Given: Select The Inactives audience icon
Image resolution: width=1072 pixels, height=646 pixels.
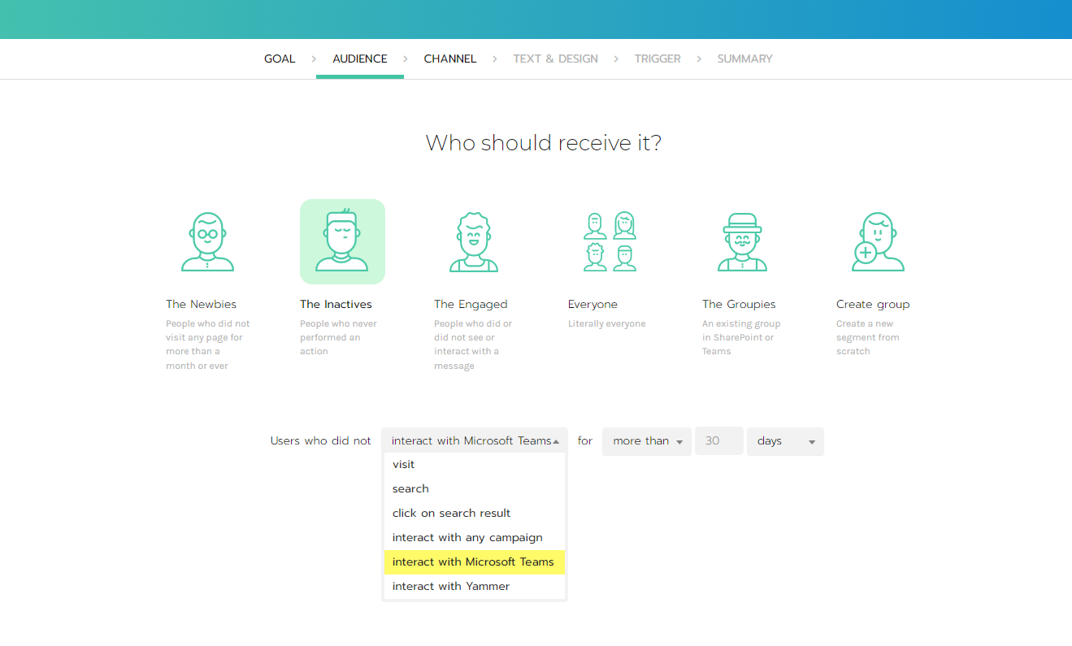Looking at the screenshot, I should 342,241.
